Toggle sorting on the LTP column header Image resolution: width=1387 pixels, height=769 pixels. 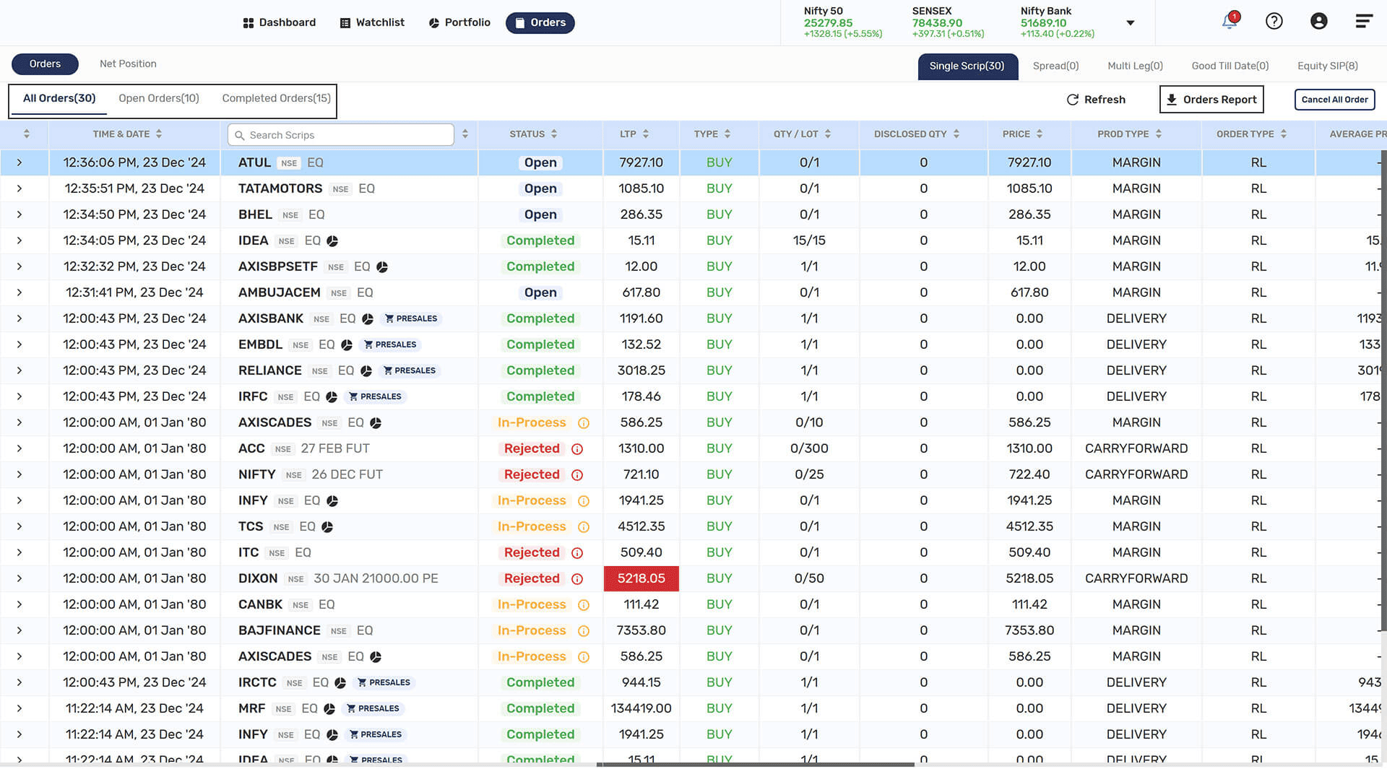(634, 134)
